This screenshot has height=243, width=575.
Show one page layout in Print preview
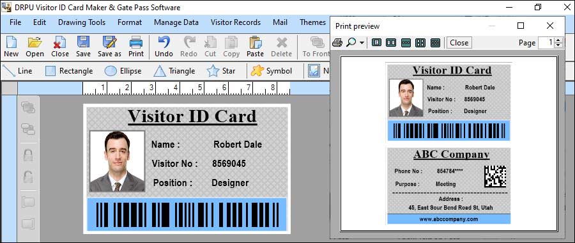[x=376, y=43]
